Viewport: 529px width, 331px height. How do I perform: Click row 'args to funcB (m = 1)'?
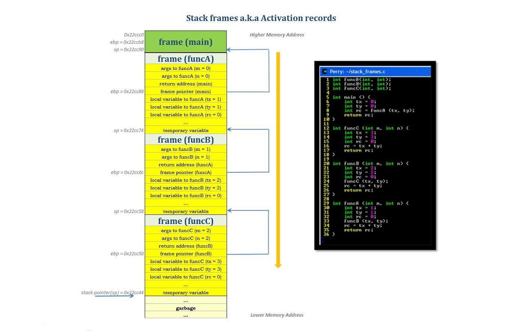click(186, 149)
